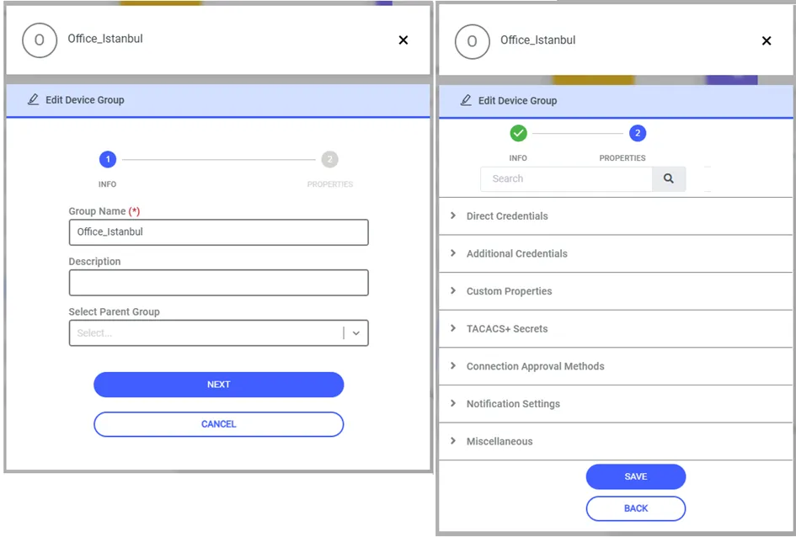Select greyed step 2 PROPERTIES in left wizard
The height and width of the screenshot is (537, 796).
329,159
